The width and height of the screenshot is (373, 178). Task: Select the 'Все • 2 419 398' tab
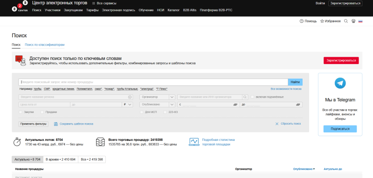point(92,159)
